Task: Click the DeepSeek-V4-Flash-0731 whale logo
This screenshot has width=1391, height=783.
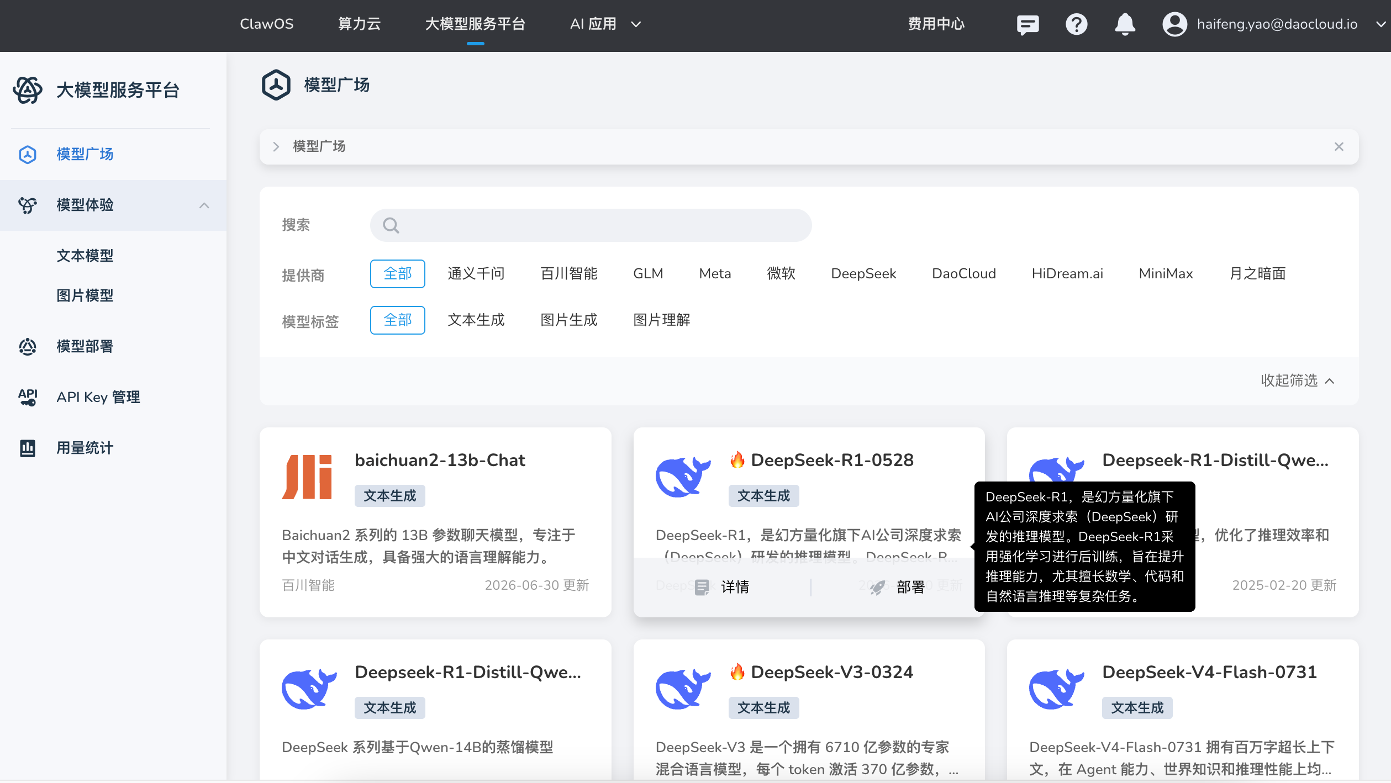Action: coord(1056,689)
